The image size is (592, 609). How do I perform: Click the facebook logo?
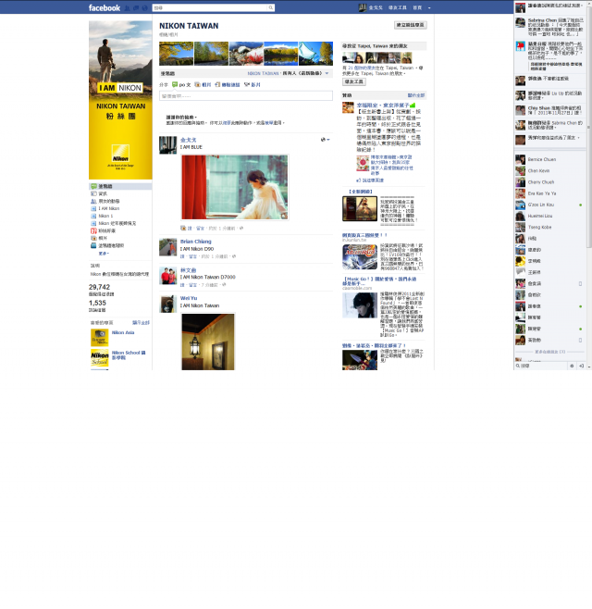coord(105,7)
